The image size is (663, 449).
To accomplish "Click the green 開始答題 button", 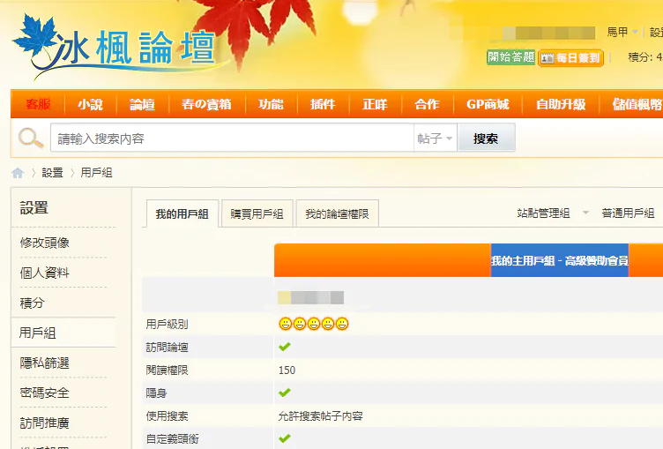I will click(510, 56).
